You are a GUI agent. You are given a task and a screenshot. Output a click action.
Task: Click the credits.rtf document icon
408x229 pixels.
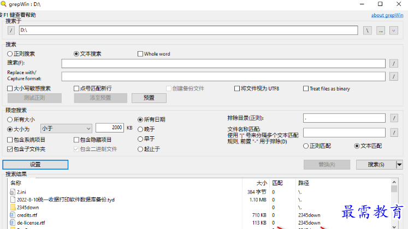(12, 215)
